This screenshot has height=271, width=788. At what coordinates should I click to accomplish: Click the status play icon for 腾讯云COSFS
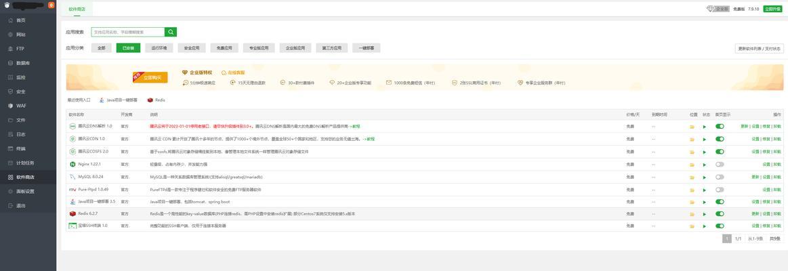(705, 152)
